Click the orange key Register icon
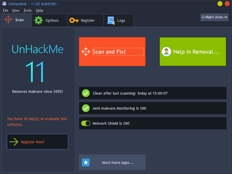 (x=74, y=20)
